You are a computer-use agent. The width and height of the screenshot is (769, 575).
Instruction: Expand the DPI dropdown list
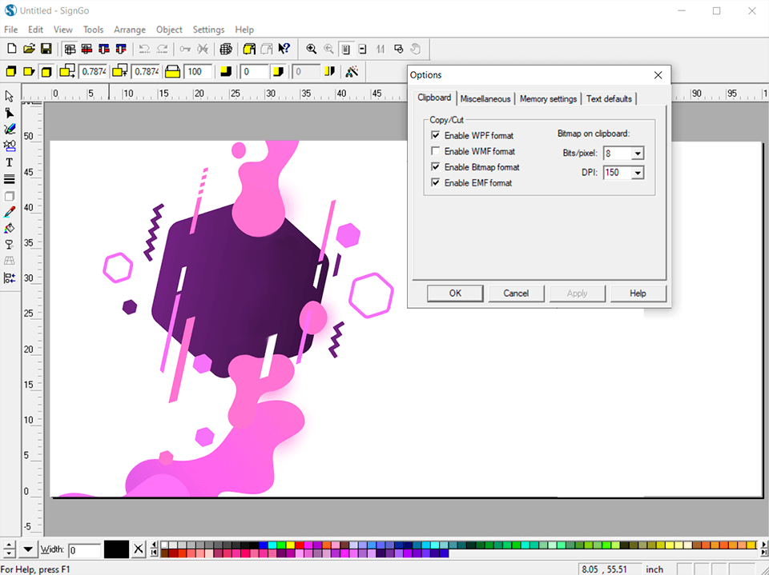click(638, 173)
